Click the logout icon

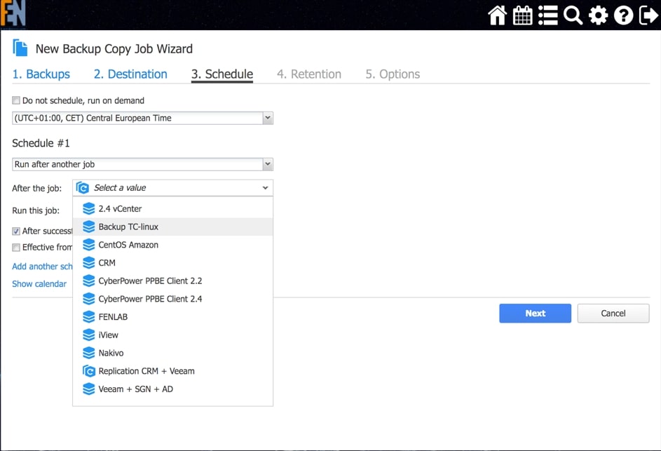coord(648,15)
